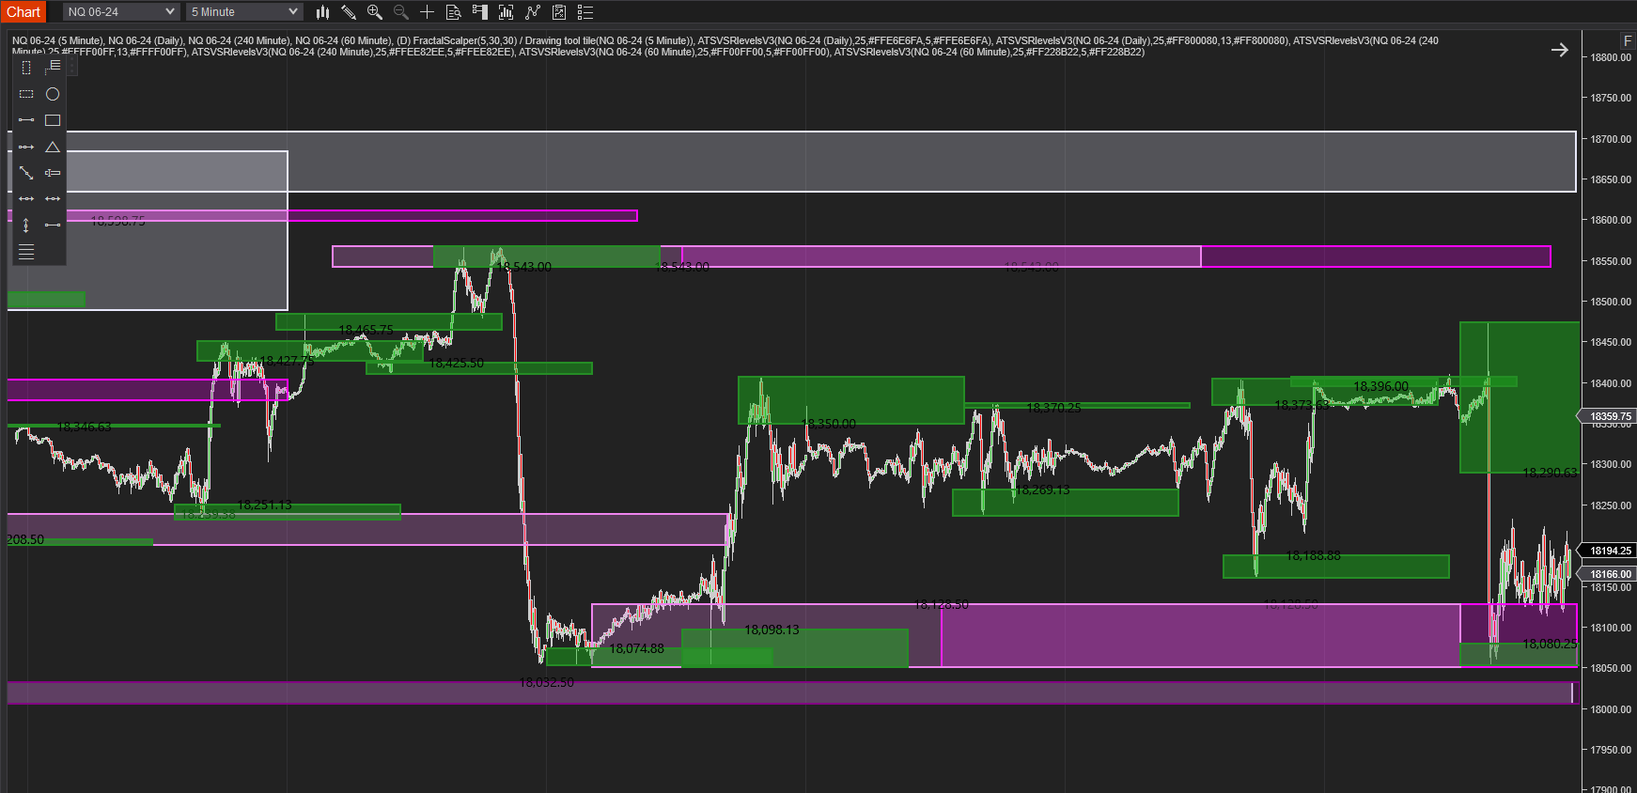The image size is (1637, 793).
Task: Click the 18,396.00 level label
Action: tap(1381, 386)
